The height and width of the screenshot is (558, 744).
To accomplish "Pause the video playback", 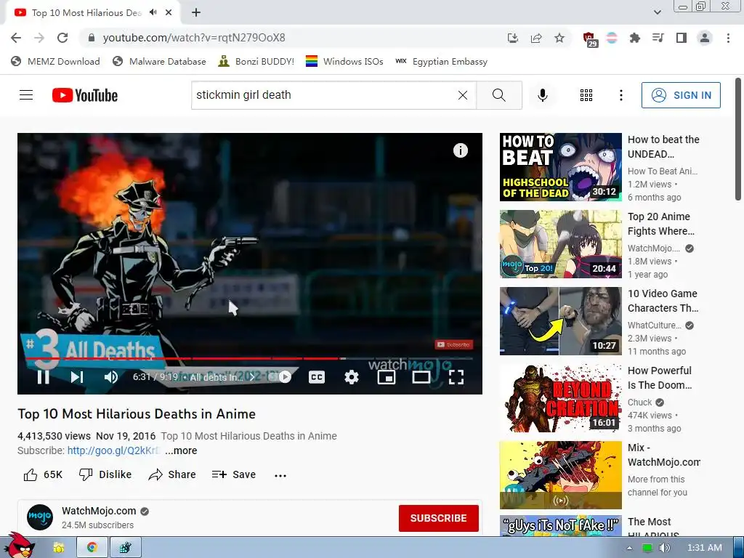I will pos(43,377).
